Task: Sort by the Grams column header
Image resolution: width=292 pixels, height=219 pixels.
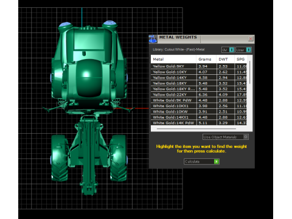Action: tap(206, 59)
